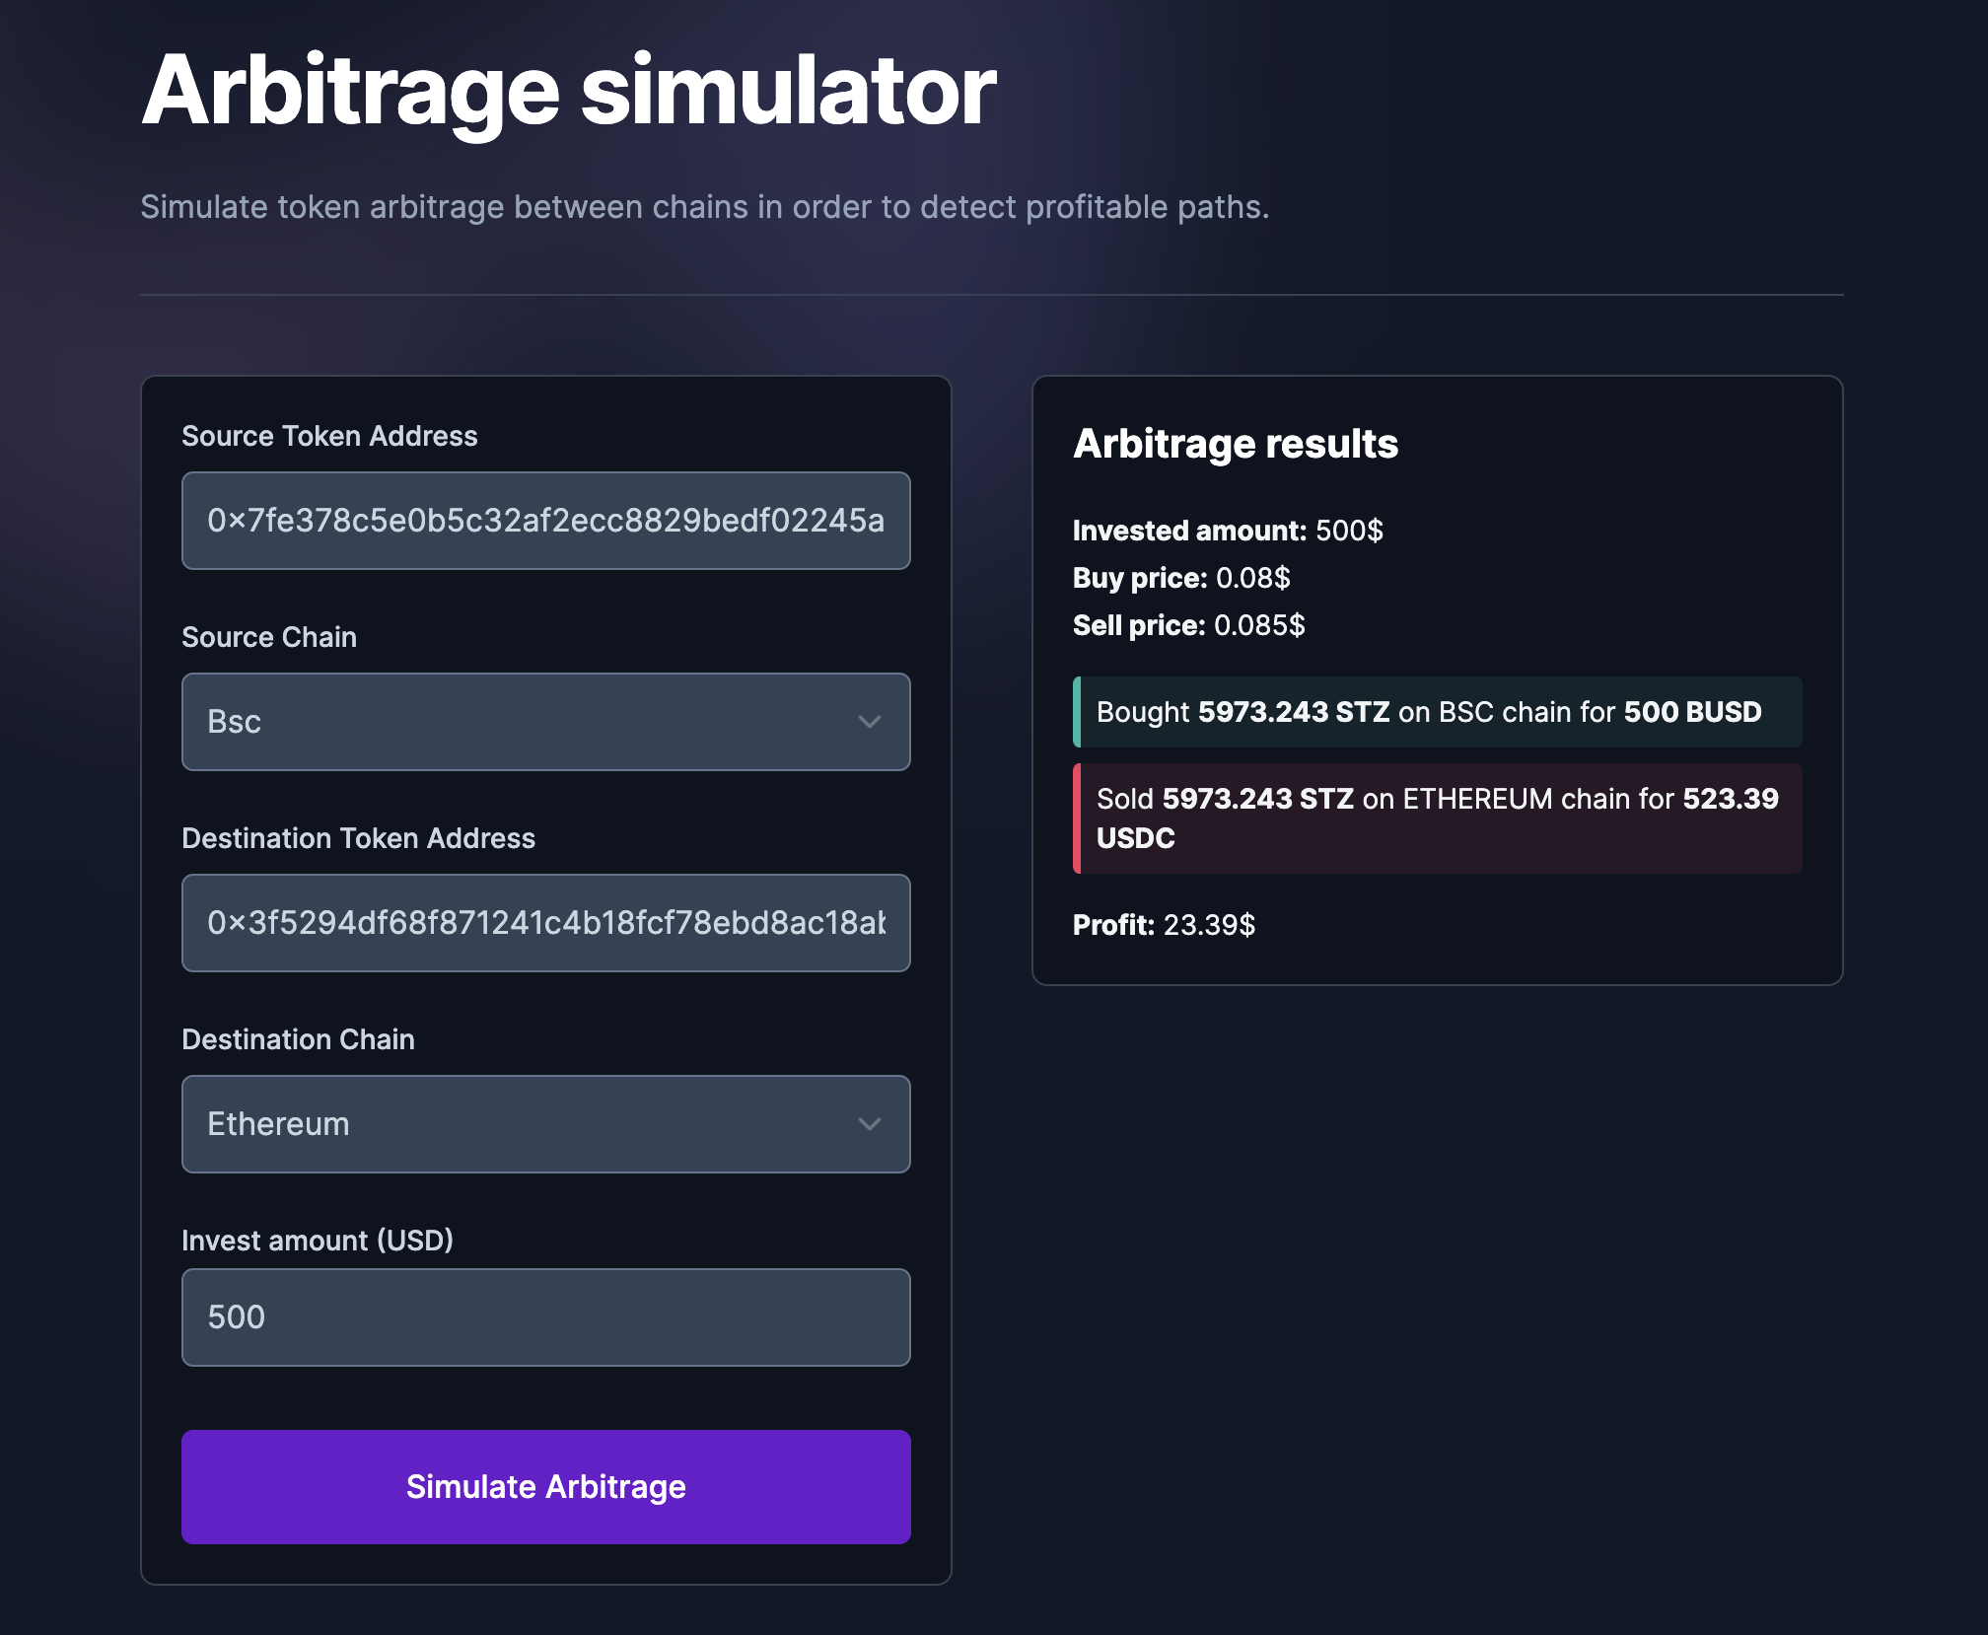Open the Source Chain combo box
Image resolution: width=1988 pixels, height=1635 pixels.
coord(545,722)
